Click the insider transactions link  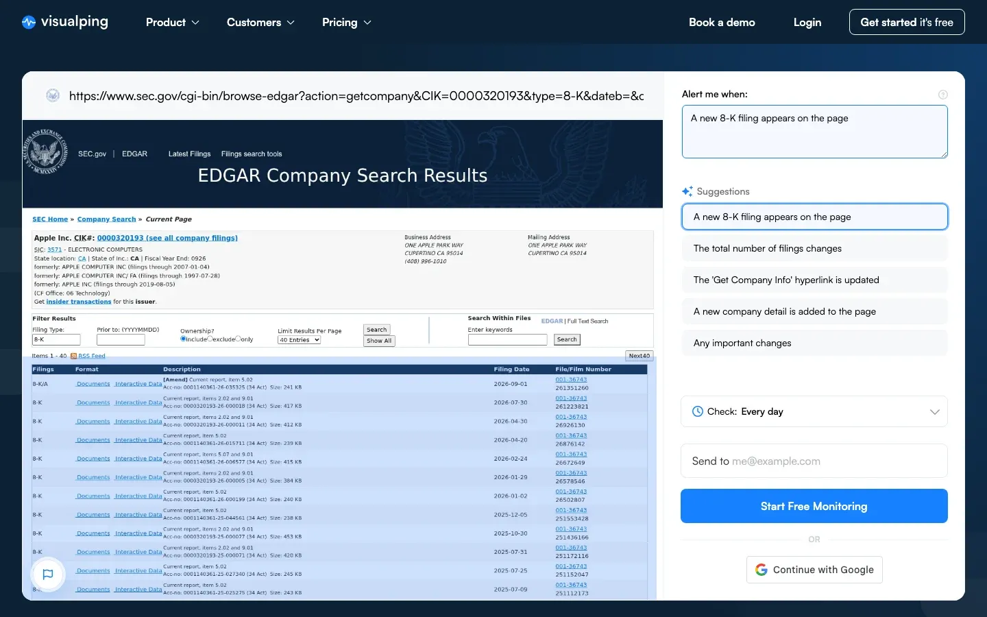coord(79,302)
